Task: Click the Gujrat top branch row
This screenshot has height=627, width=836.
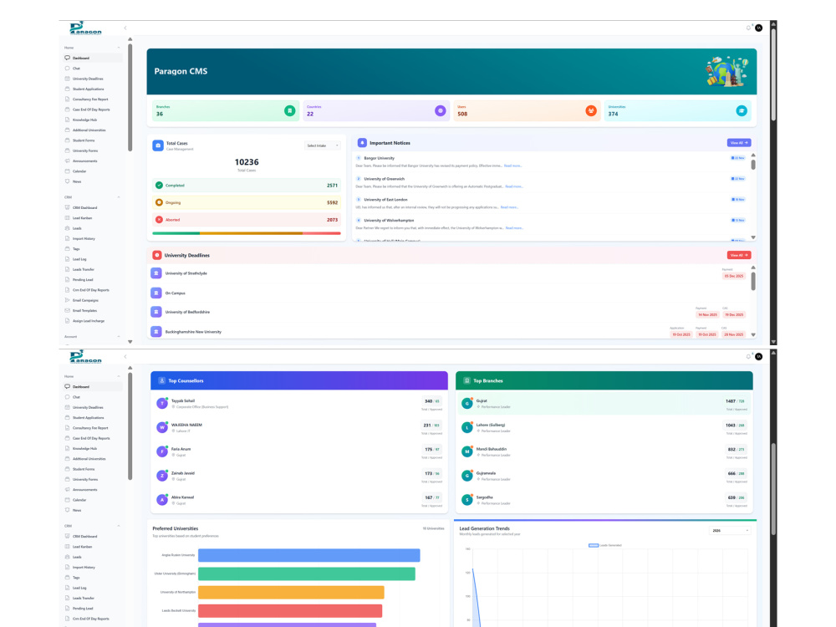Action: coord(604,404)
